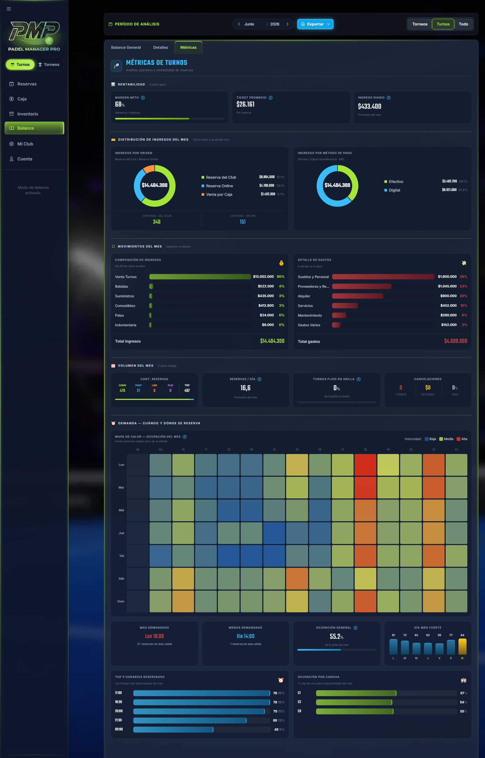Click the Margen Neto progress bar
485x758 pixels.
(170, 119)
